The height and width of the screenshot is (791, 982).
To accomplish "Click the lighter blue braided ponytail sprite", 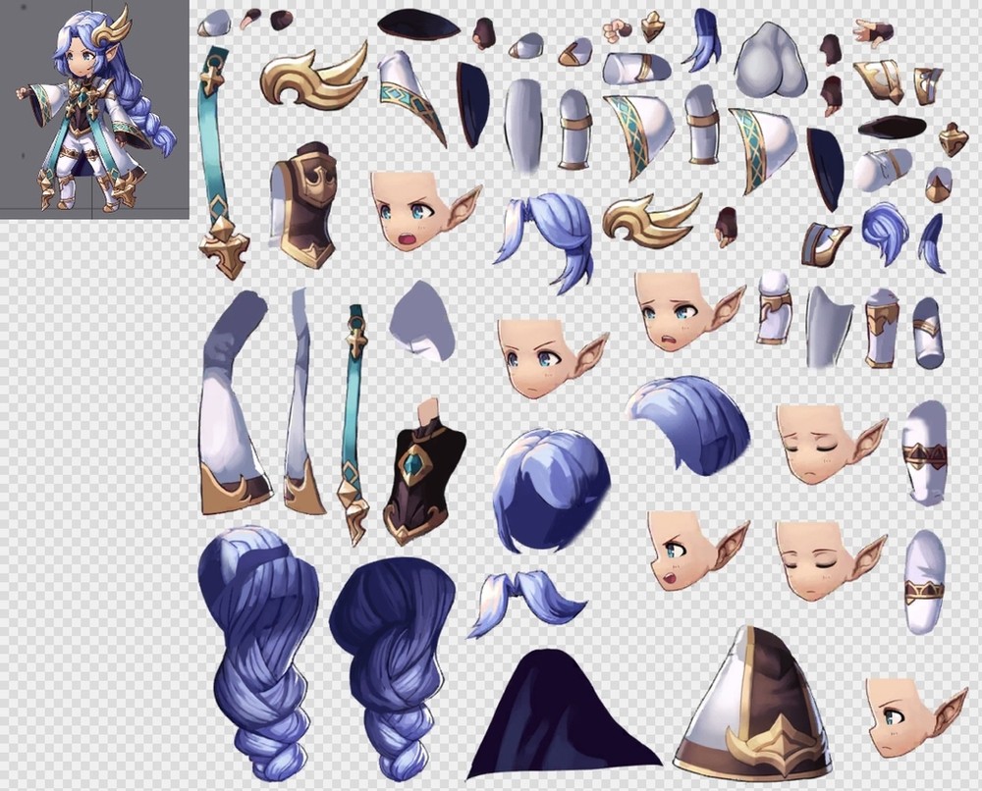I will tap(258, 650).
